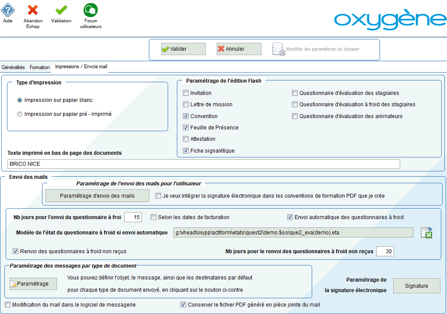This screenshot has height=314, width=447.
Task: Open Paramétrage d'envoi des mails
Action: click(97, 196)
